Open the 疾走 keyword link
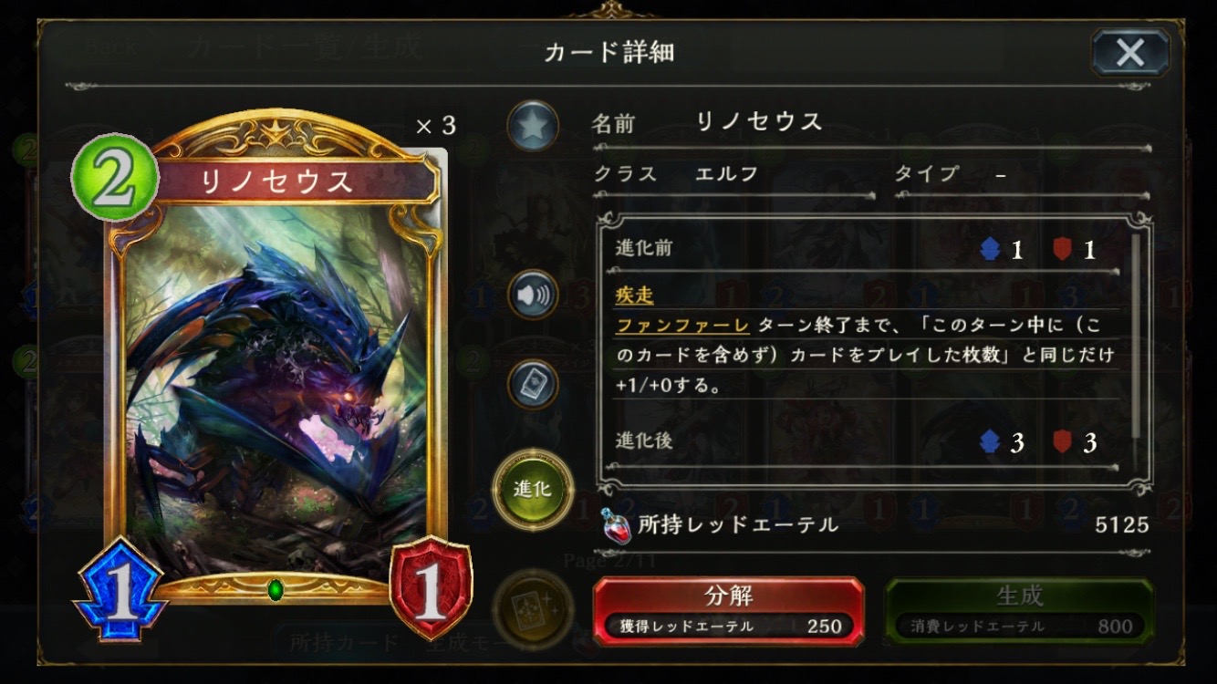Viewport: 1217px width, 684px height. click(635, 295)
